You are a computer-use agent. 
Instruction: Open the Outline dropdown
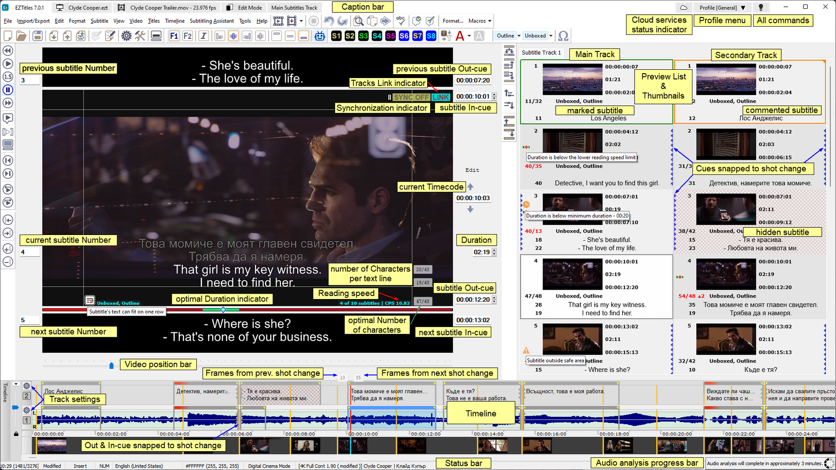coord(507,35)
